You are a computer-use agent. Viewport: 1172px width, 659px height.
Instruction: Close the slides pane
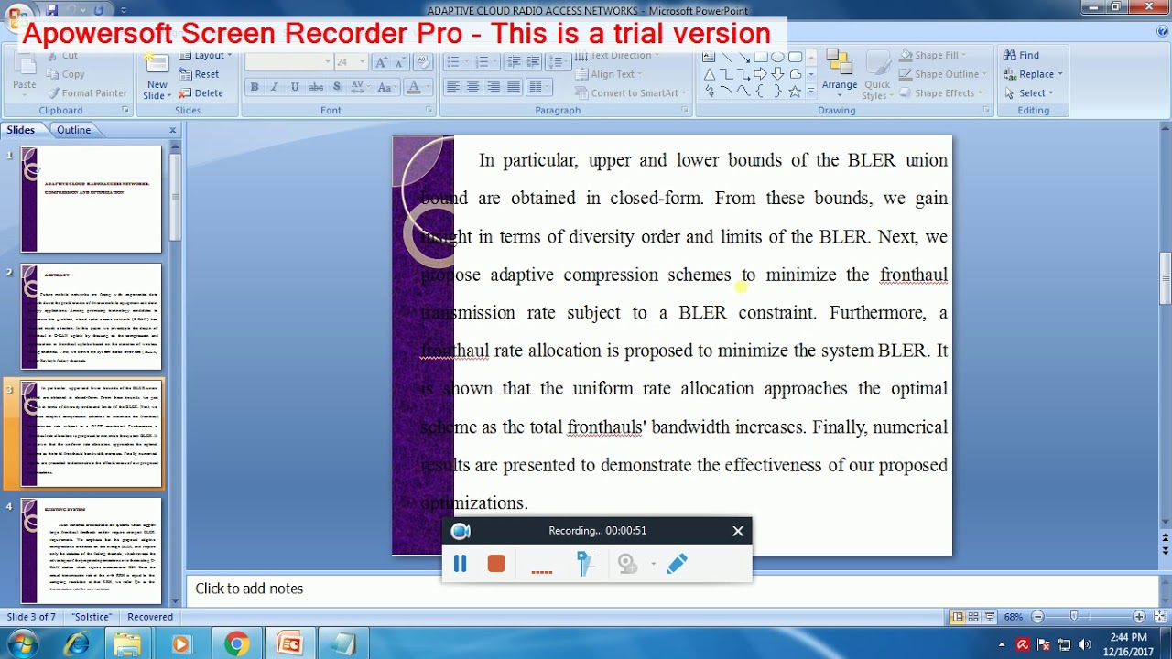pos(172,130)
